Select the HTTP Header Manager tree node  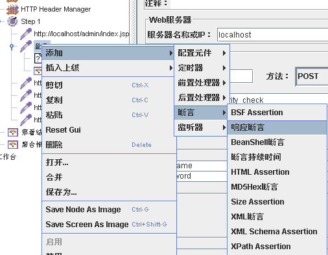pos(56,9)
